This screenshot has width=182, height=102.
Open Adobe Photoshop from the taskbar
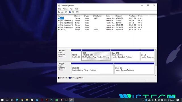point(52,100)
